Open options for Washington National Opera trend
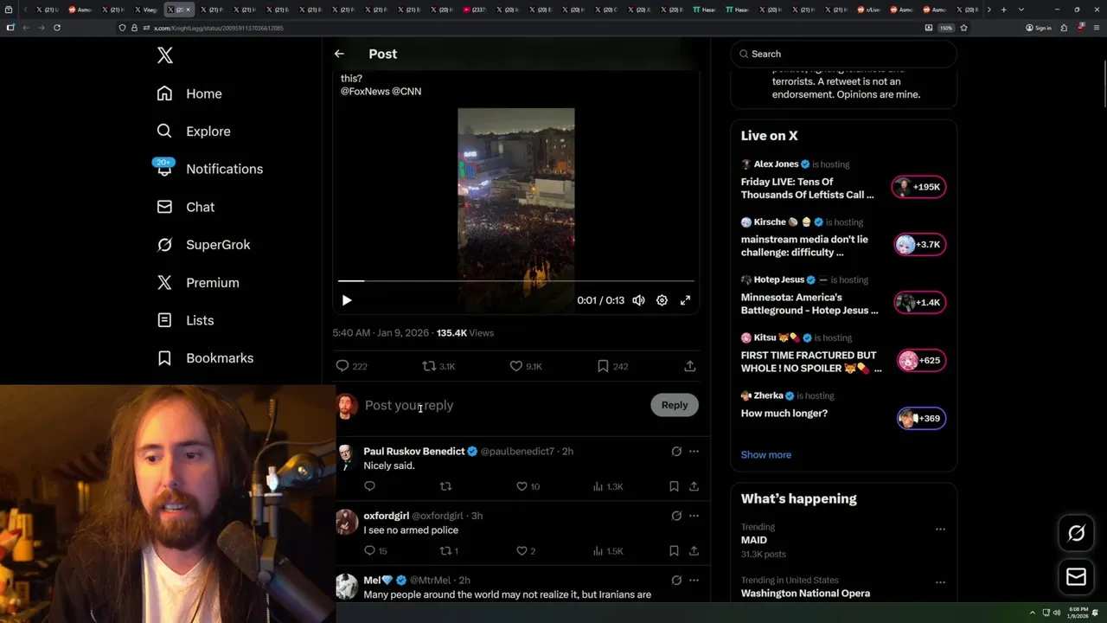Viewport: 1107px width, 623px height. click(x=940, y=582)
